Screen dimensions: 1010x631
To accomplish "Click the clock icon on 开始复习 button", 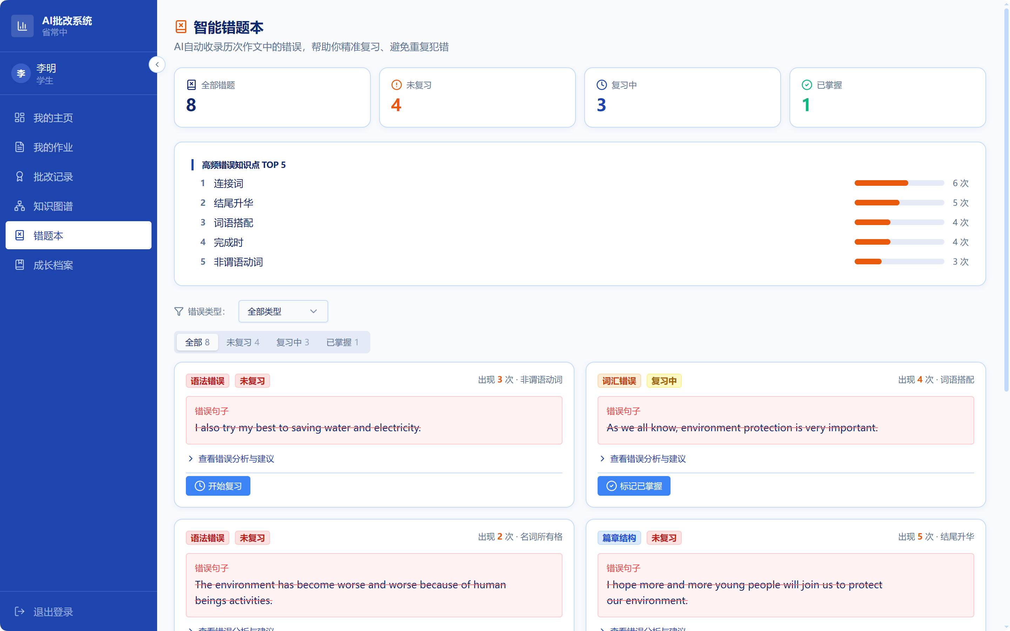I will pos(200,486).
